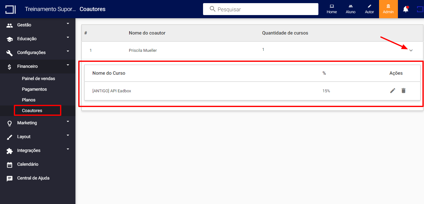Click the Central de Ajuda chat icon
Screen dimensions: 424x204
(x=10, y=179)
